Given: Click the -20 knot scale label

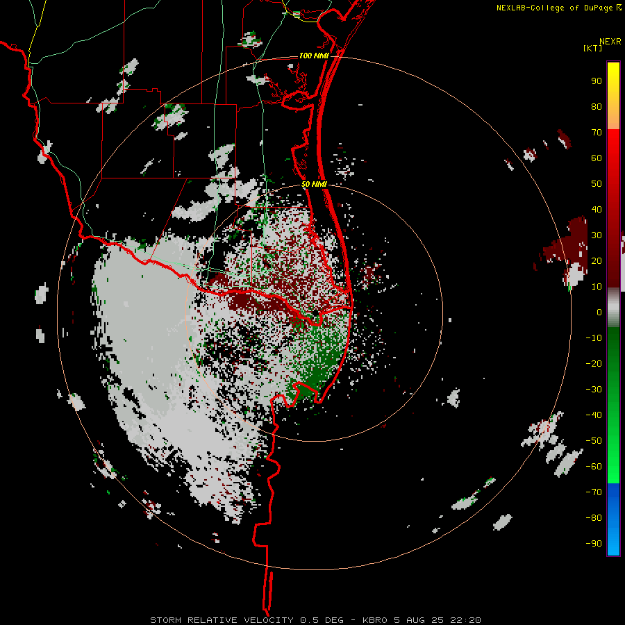Looking at the screenshot, I should (x=594, y=363).
